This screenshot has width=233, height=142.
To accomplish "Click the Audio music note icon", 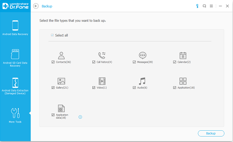I will [142, 81].
